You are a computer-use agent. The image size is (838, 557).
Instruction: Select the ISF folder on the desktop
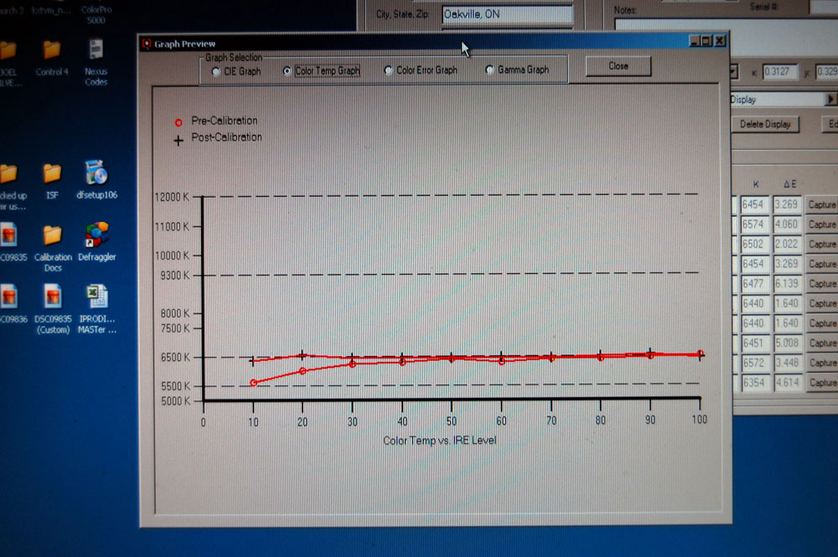point(52,174)
